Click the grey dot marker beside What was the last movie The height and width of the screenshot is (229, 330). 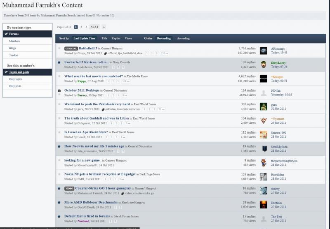click(59, 76)
